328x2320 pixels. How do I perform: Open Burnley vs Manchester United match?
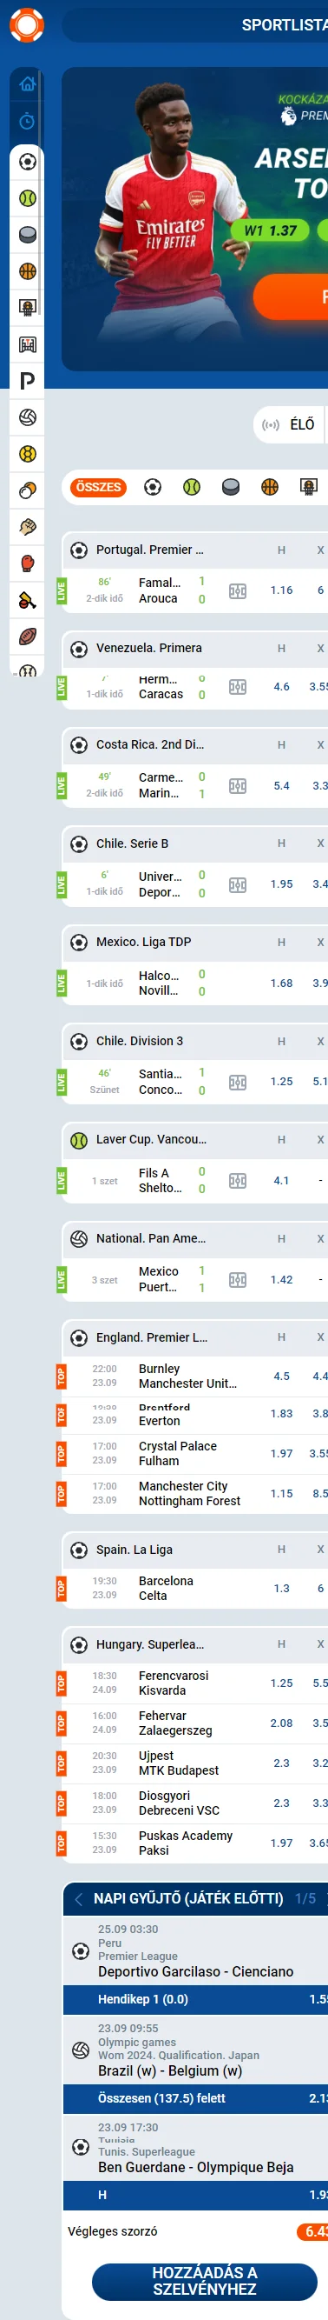pos(187,1377)
